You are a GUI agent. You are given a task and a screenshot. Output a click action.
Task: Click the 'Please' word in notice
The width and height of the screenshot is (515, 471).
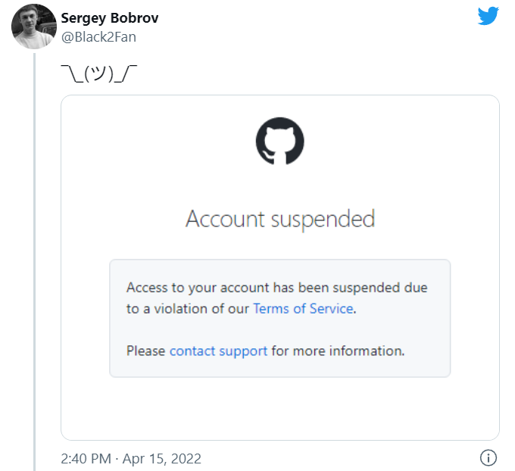[146, 351]
